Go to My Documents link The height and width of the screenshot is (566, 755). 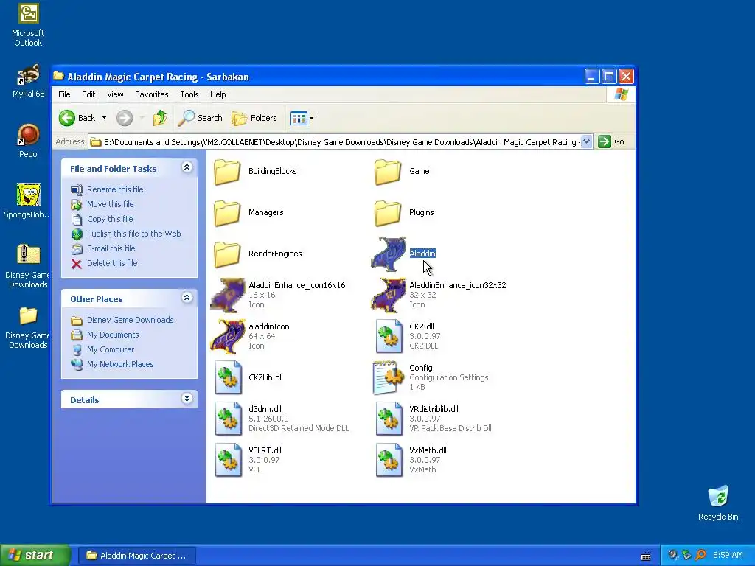point(113,335)
